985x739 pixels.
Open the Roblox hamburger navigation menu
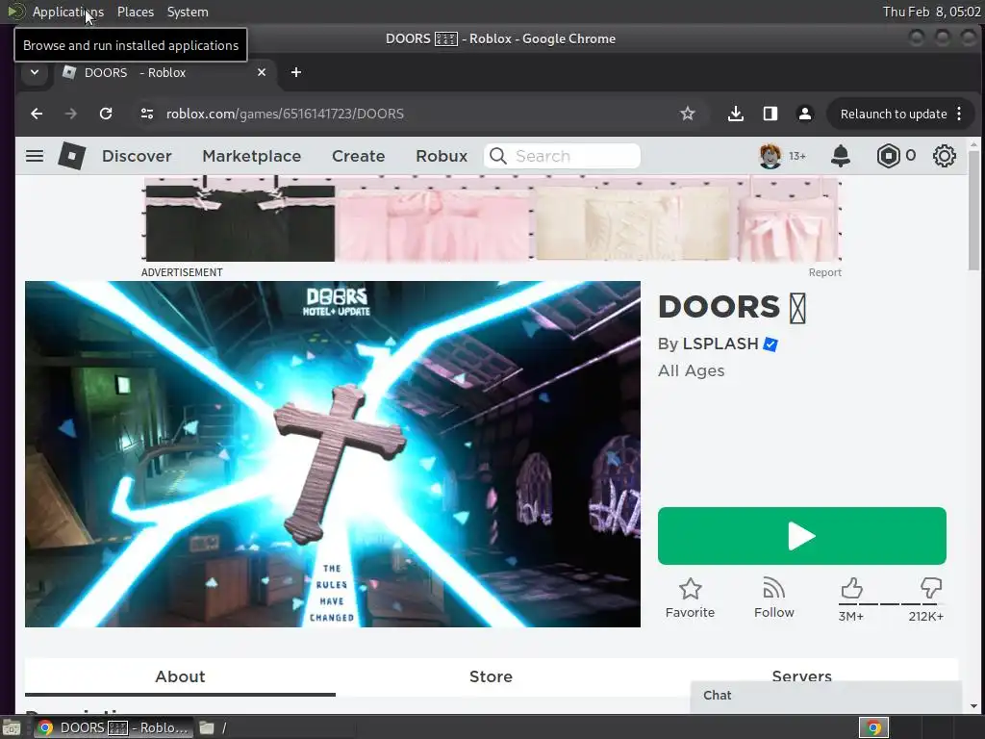point(35,156)
